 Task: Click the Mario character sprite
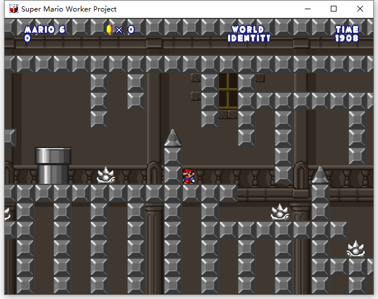[189, 176]
